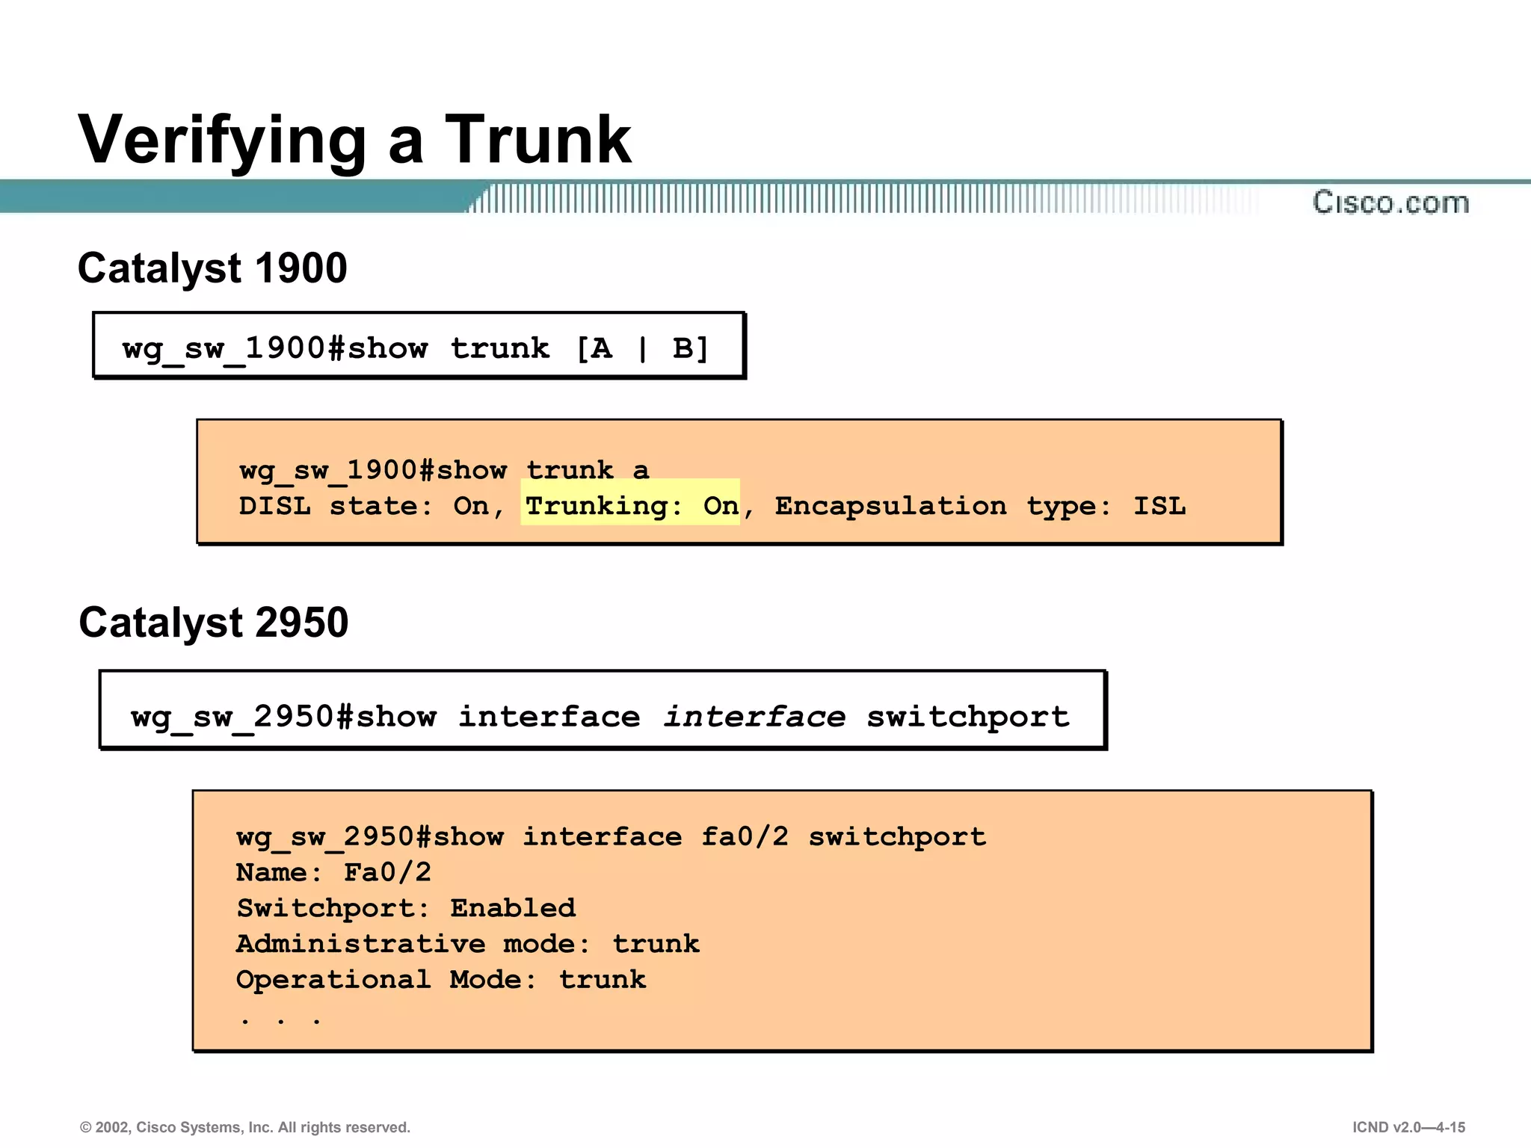Click the '© 2002, Cisco Systems' copyright footer
Screen dimensions: 1531x1148
click(245, 1127)
